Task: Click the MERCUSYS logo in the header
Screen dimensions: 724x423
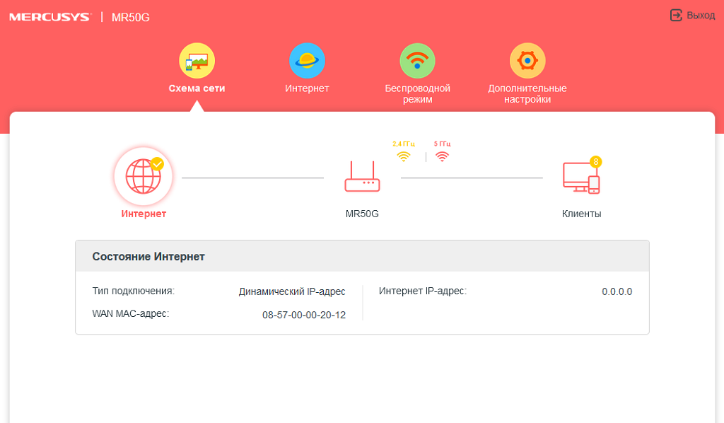Action: click(49, 16)
